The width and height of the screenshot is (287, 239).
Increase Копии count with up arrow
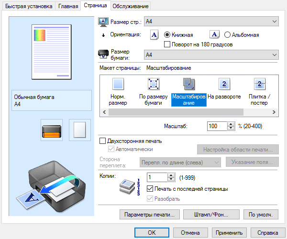[171, 175]
